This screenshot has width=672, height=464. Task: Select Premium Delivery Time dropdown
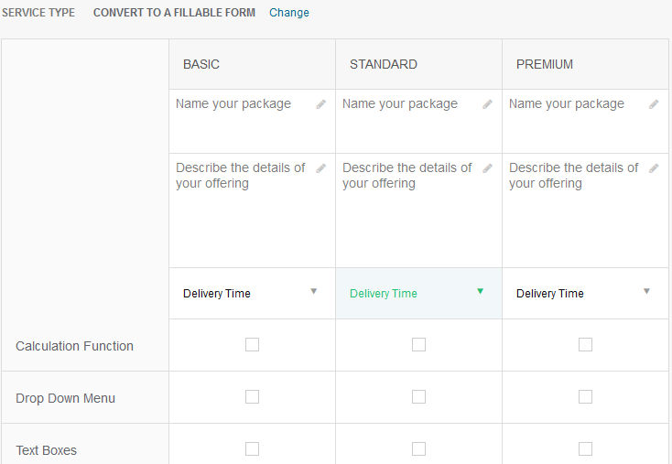point(585,293)
